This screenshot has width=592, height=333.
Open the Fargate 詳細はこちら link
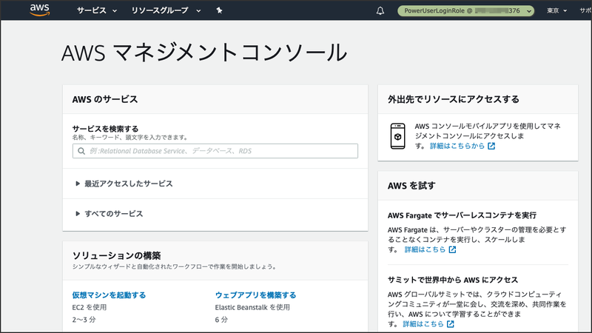point(425,249)
